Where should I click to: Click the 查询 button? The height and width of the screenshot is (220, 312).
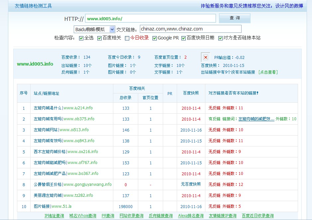point(235,18)
